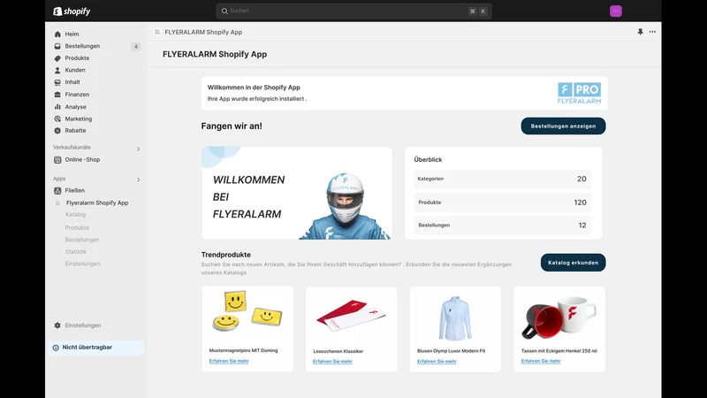This screenshot has width=707, height=398.
Task: Click the Produkte tag icon
Action: click(57, 58)
